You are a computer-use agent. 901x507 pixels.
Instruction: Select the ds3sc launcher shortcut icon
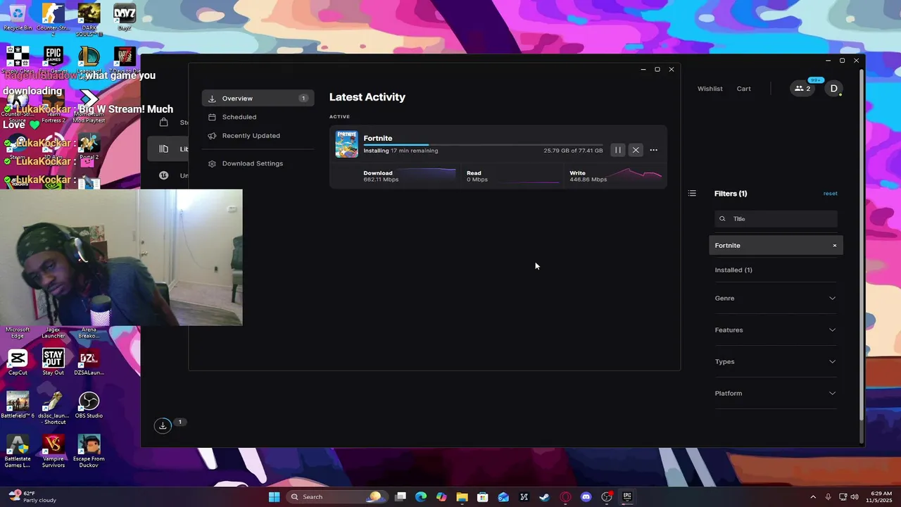coord(53,407)
